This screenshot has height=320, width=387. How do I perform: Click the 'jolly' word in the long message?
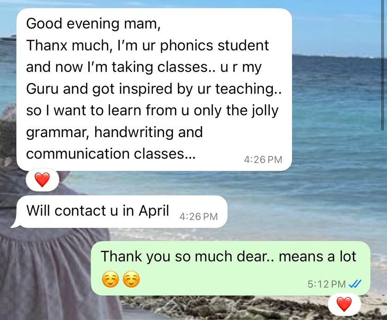coord(265,111)
